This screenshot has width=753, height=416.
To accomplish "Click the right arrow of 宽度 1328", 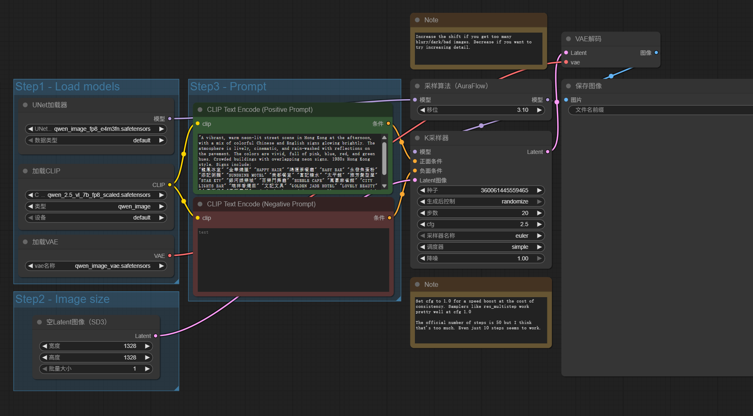I will (147, 346).
